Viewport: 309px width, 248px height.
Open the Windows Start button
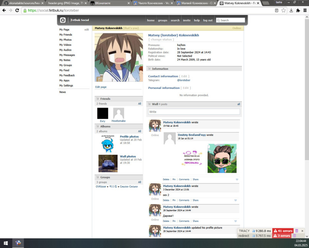pos(6,243)
